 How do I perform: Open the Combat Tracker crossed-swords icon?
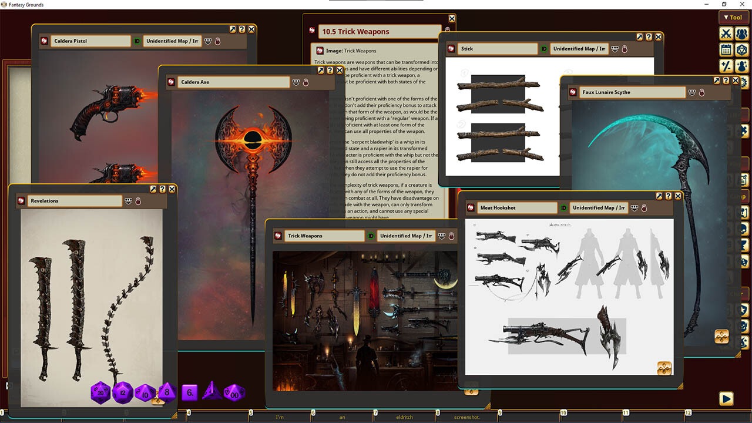tap(726, 33)
